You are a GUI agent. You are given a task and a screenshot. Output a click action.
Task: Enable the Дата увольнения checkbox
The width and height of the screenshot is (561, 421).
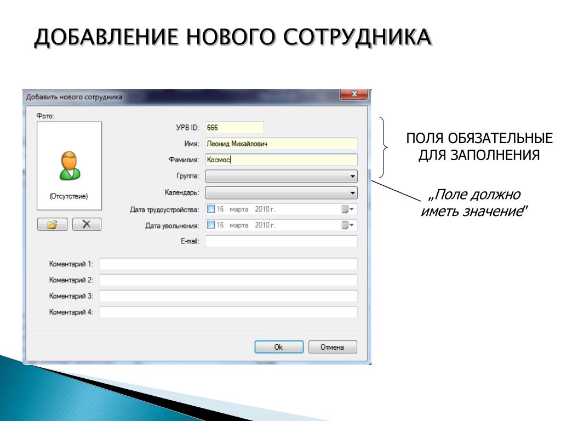pos(211,225)
